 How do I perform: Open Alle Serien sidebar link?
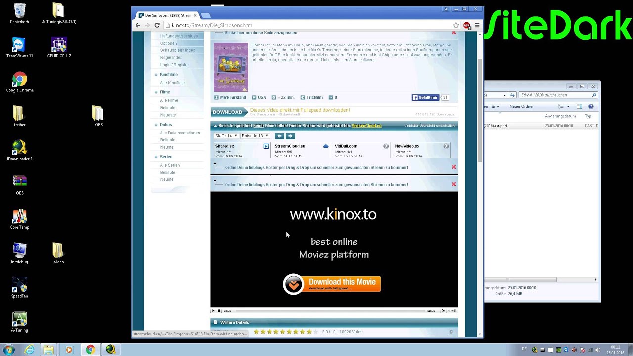170,165
